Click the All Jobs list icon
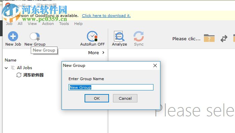 [13, 68]
